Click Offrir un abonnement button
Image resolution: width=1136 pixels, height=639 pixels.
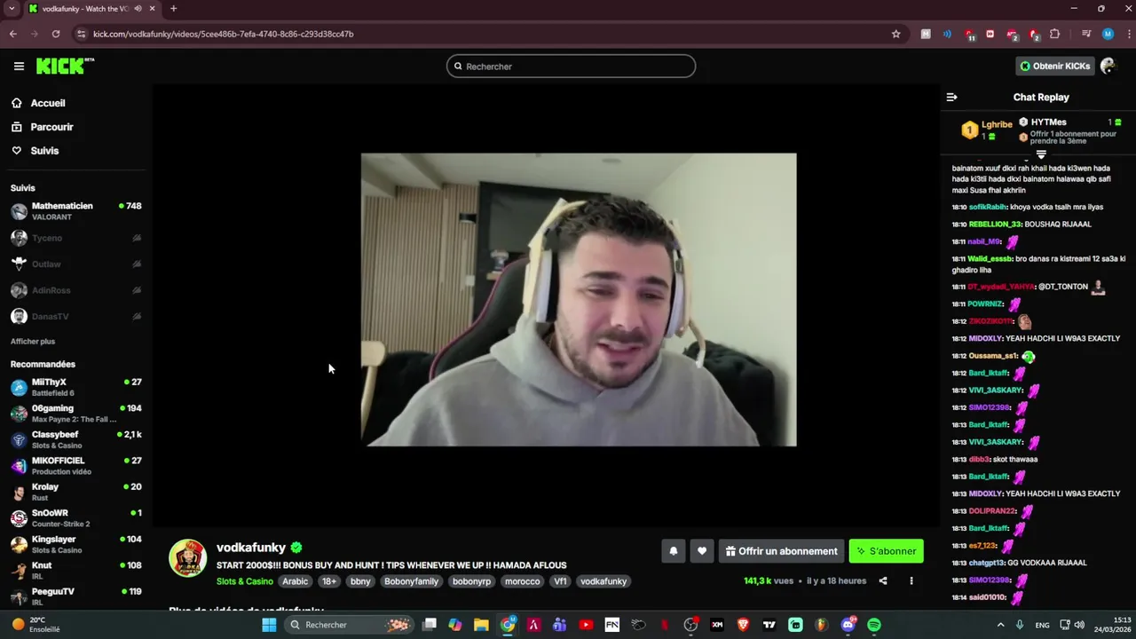[781, 551]
